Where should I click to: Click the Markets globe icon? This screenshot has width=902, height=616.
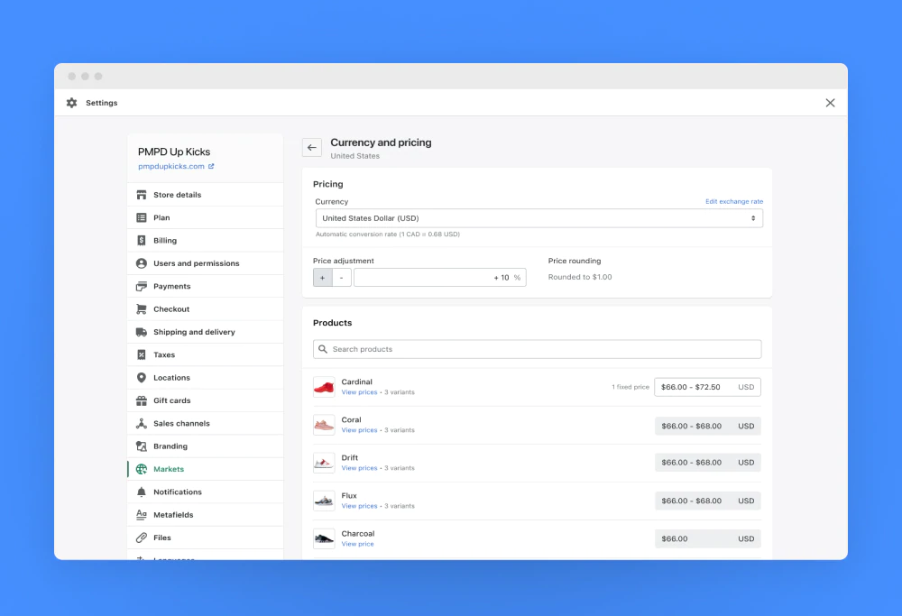tap(142, 469)
